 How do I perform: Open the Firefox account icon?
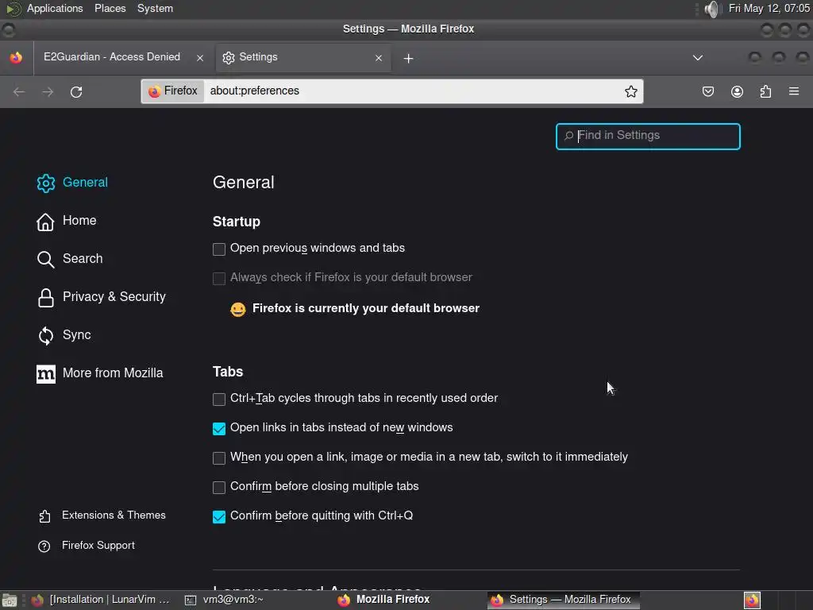click(737, 91)
